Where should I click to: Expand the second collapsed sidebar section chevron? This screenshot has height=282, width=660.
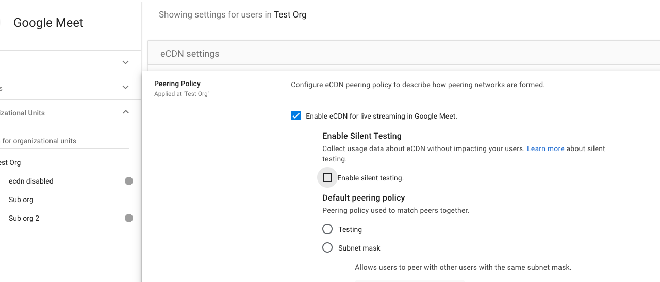[x=125, y=87]
